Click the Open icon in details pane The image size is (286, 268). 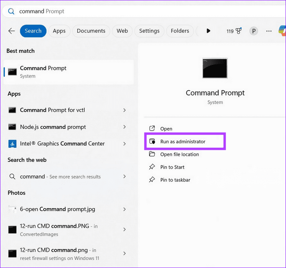[152, 128]
